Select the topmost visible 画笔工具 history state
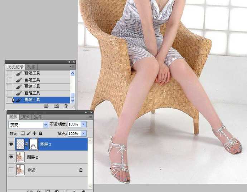This screenshot has width=247, height=192. pyautogui.click(x=42, y=73)
